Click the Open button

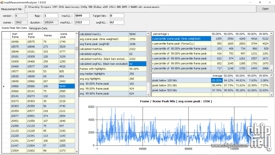coord(265,9)
